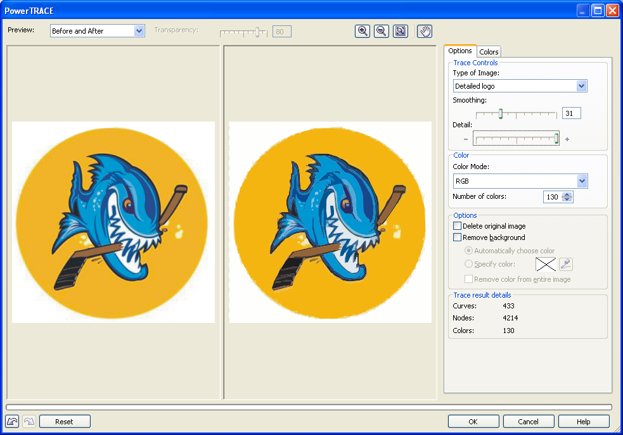Click the Nodes value 4214
623x435 pixels.
tap(510, 318)
